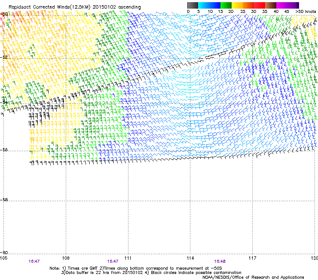
Task: Click the date "20150102" in the title
Action: coord(104,7)
